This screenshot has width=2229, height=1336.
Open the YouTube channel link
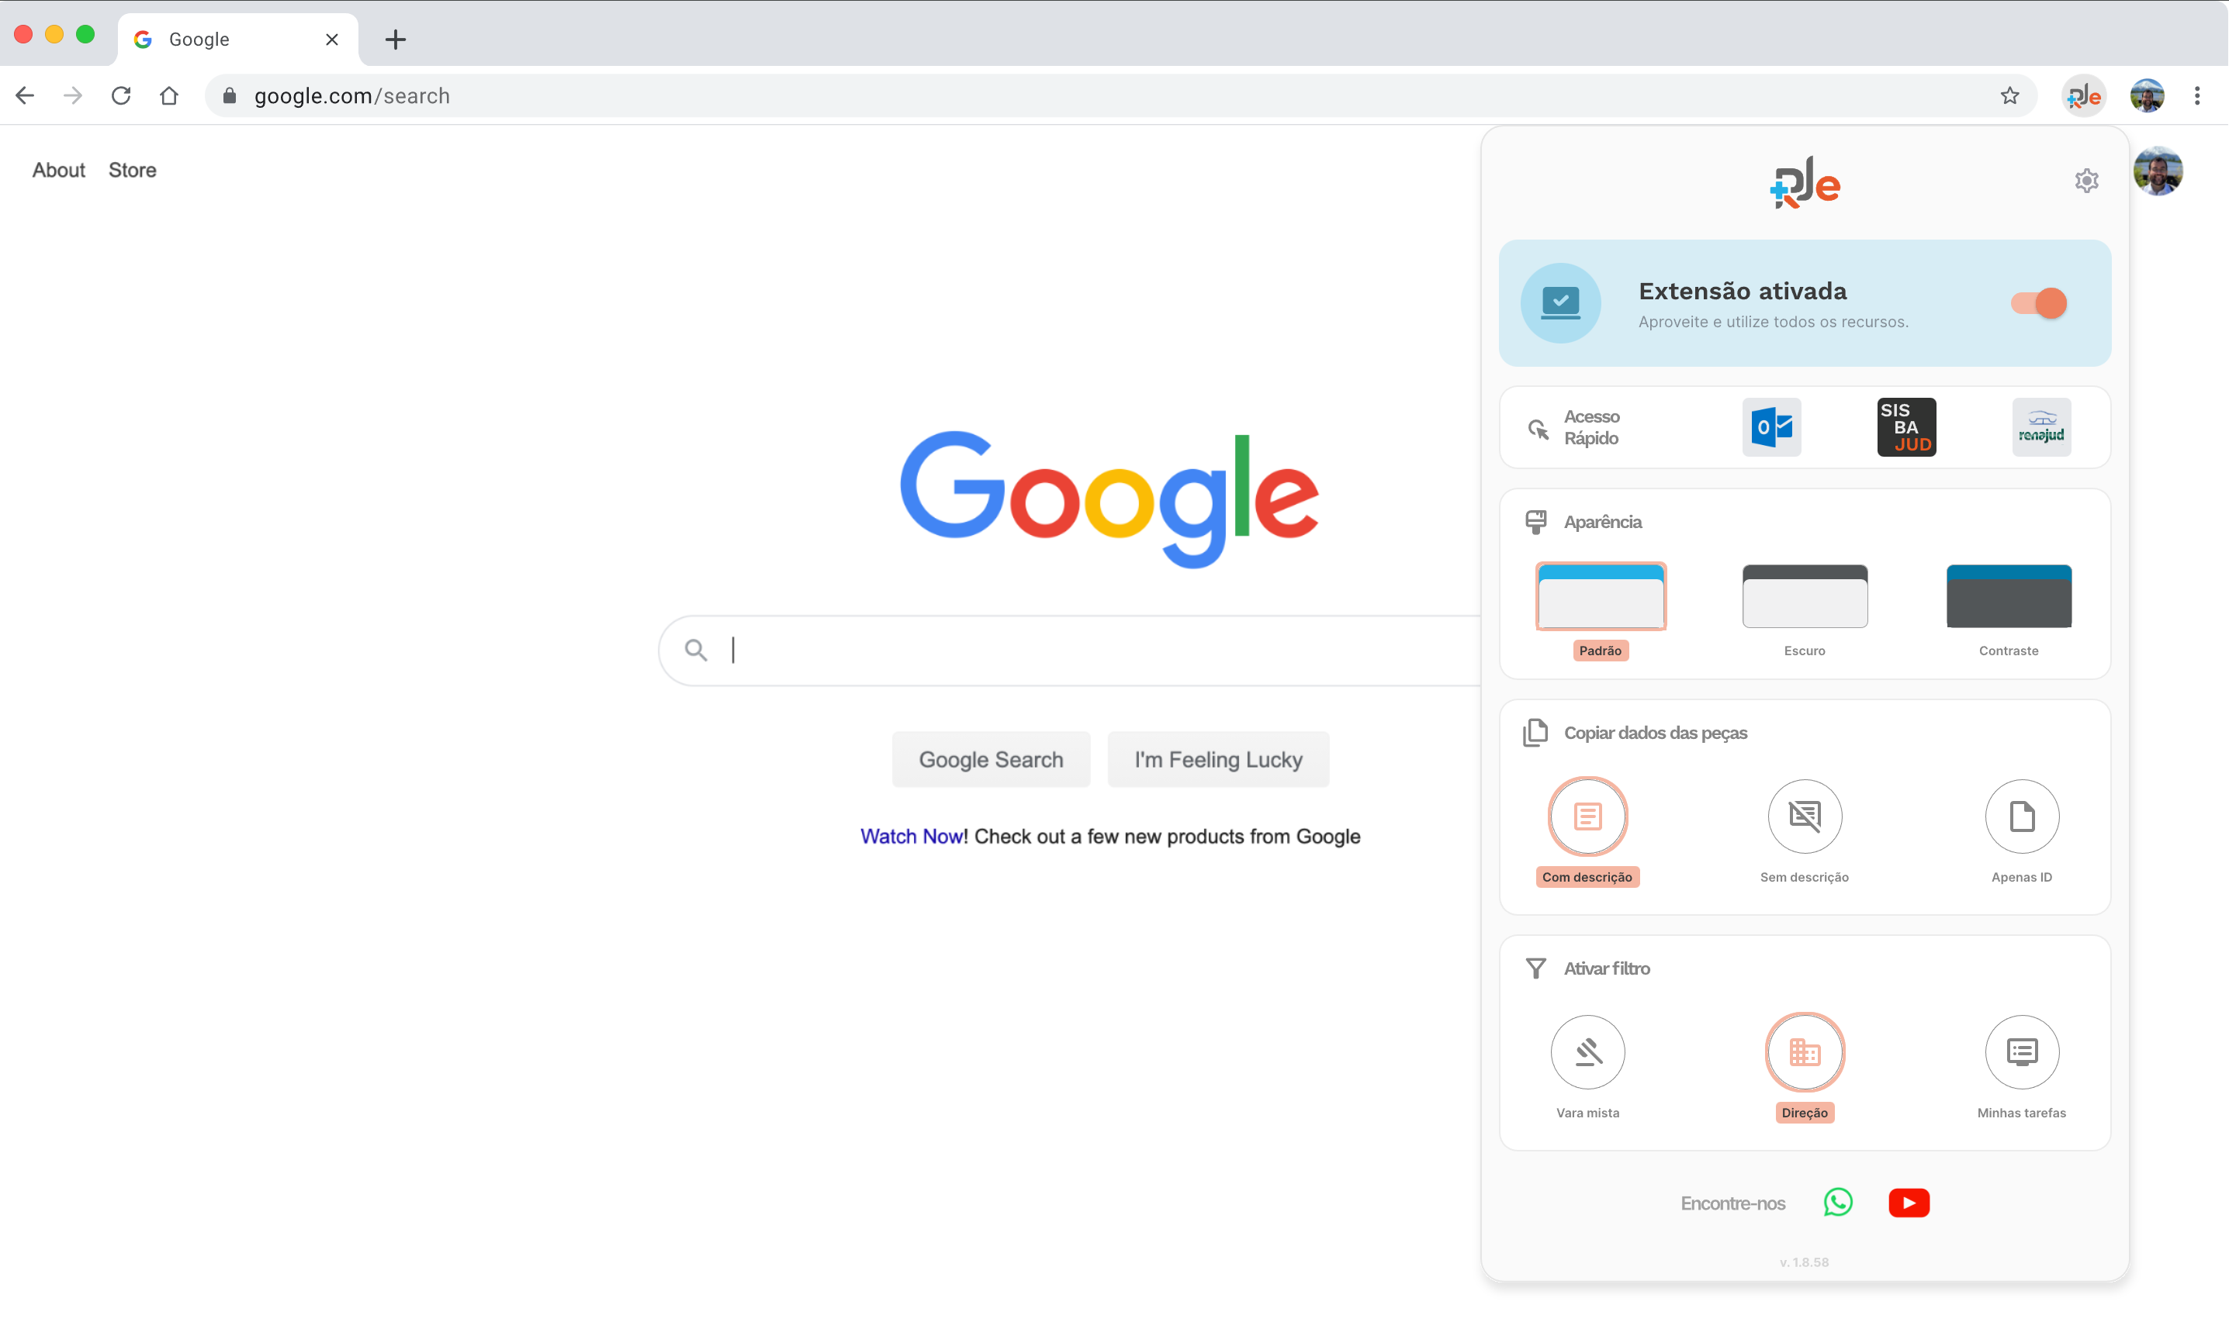pos(1909,1203)
